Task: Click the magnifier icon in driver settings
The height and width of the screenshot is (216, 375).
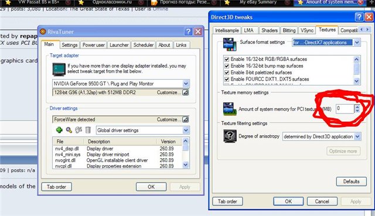Action: [69, 130]
